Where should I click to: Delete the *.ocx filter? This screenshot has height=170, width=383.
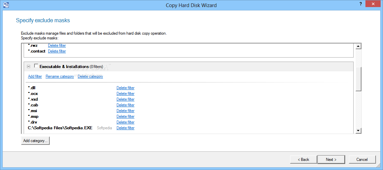point(126,94)
